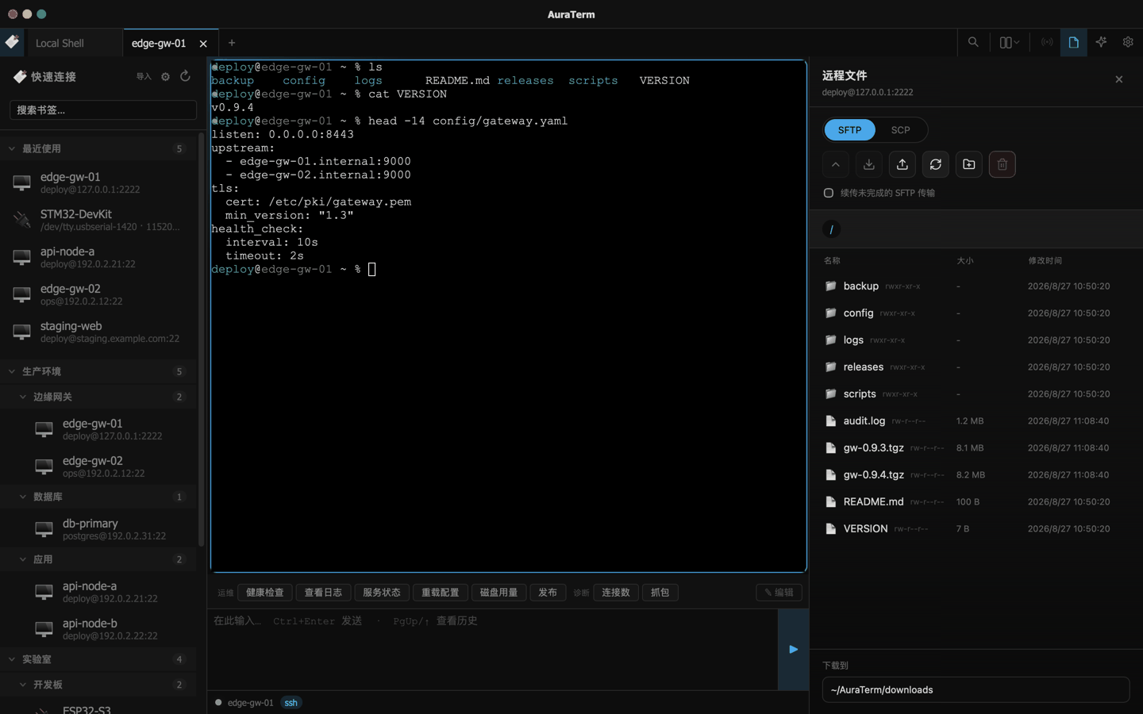Viewport: 1143px width, 714px height.
Task: Open the api-node-b bookmark
Action: (98, 629)
